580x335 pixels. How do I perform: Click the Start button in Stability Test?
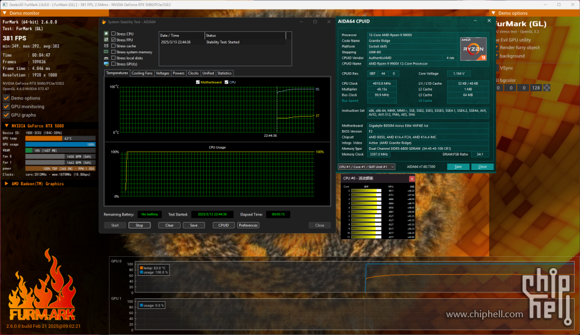(115, 226)
